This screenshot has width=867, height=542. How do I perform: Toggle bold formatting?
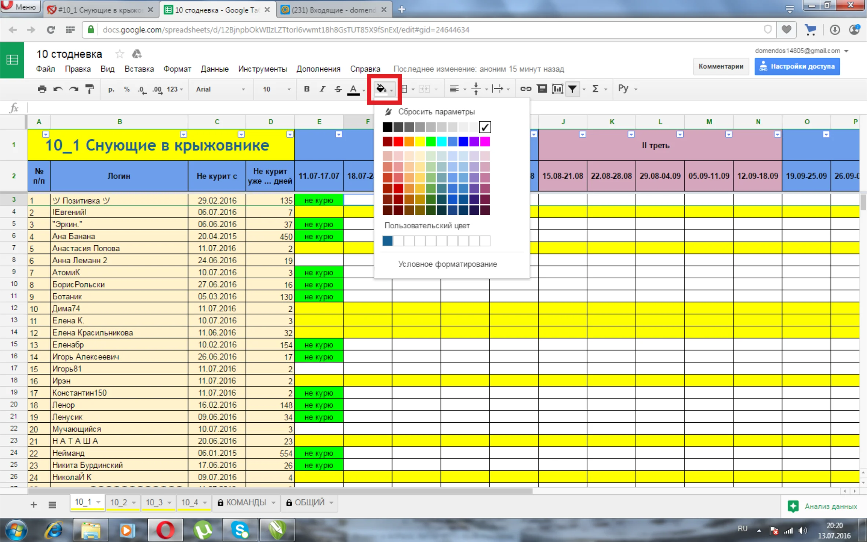click(307, 89)
